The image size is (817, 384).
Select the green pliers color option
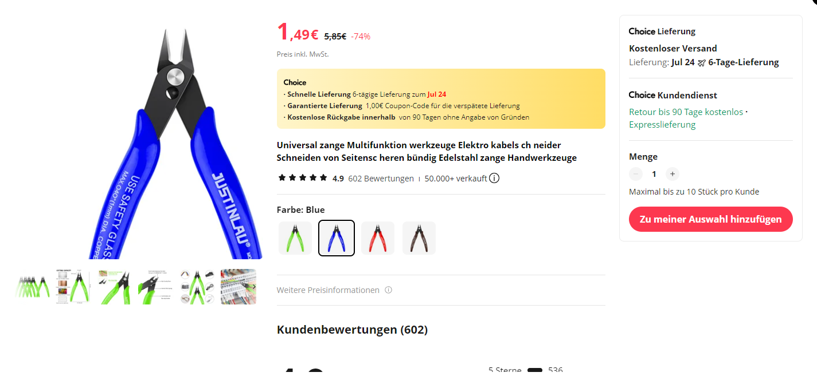(x=295, y=238)
